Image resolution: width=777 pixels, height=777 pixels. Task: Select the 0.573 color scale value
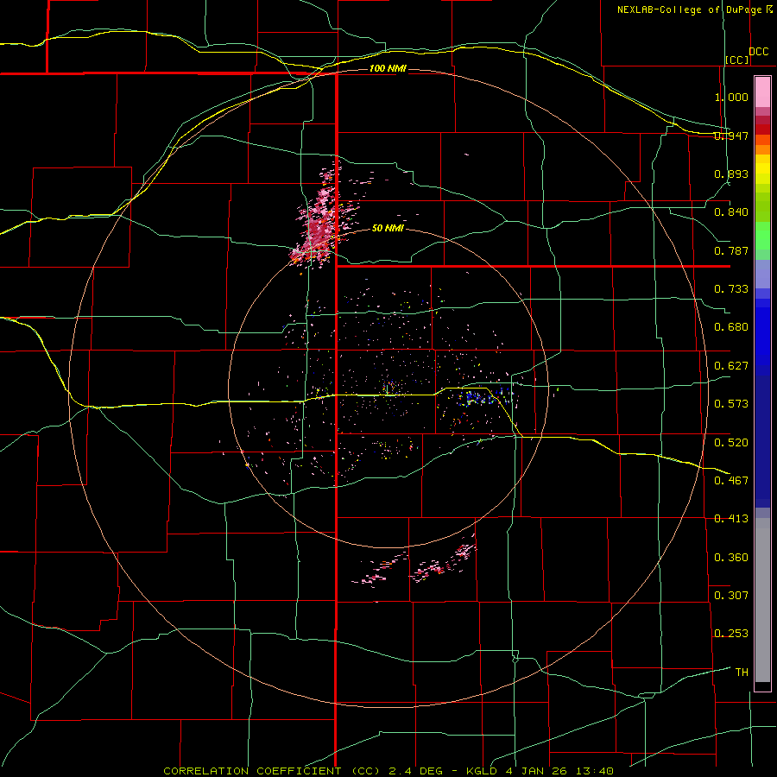[x=731, y=404]
